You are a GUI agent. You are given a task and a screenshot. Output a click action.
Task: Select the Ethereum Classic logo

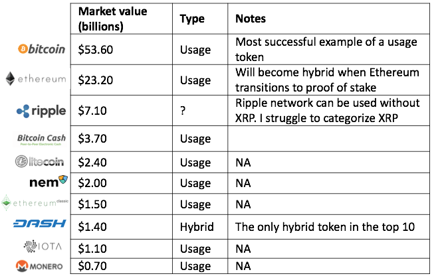coord(35,202)
